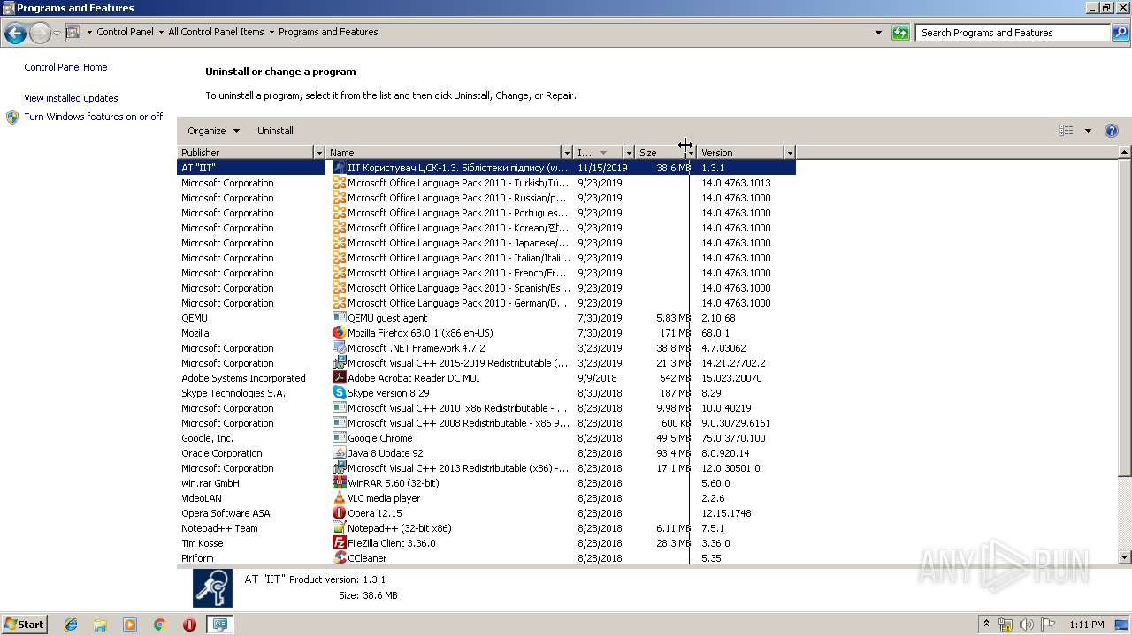
Task: Click the change view icon
Action: point(1066,131)
